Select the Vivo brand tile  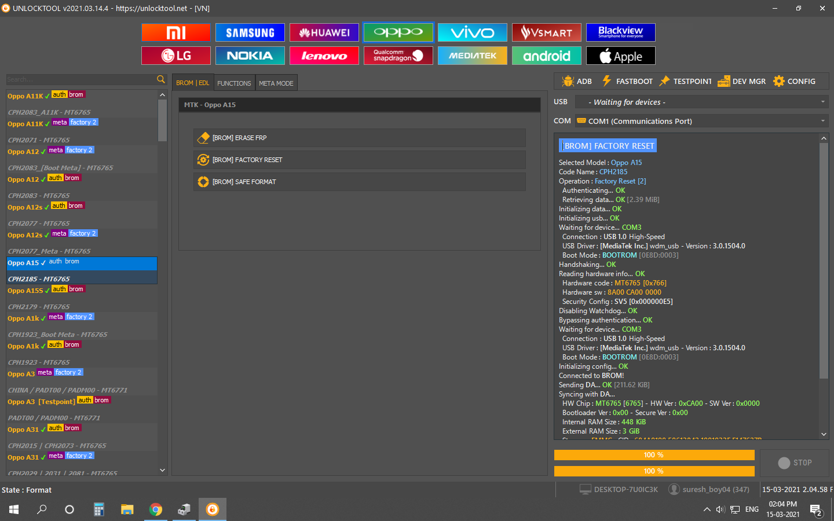pos(473,32)
